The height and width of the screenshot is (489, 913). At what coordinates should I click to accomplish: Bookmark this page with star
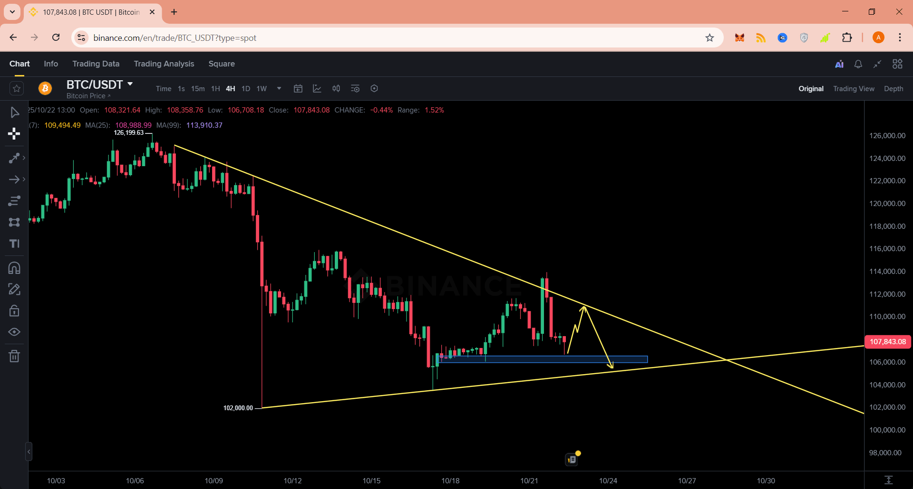[x=709, y=38]
